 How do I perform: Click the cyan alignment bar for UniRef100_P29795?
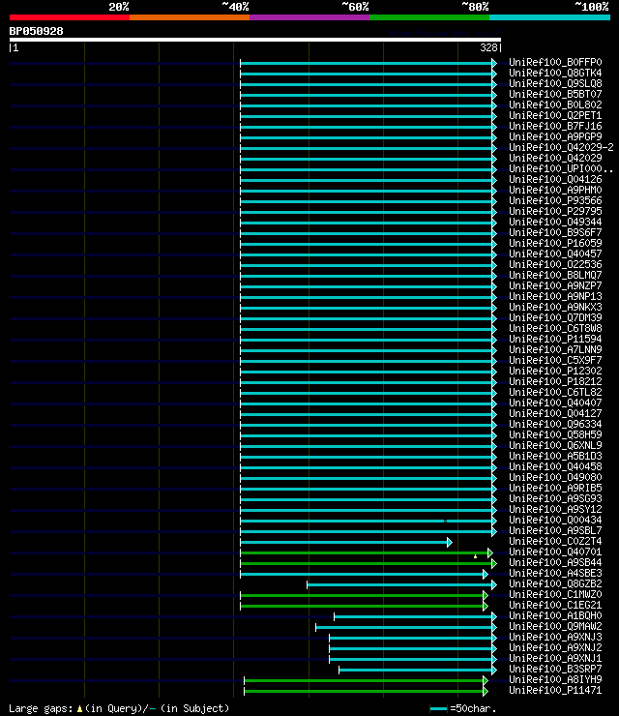pos(367,212)
